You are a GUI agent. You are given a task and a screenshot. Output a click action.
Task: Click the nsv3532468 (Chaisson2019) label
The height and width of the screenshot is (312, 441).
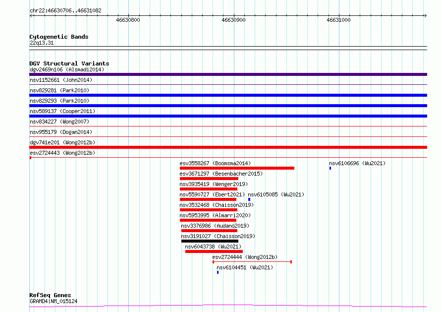pos(217,205)
